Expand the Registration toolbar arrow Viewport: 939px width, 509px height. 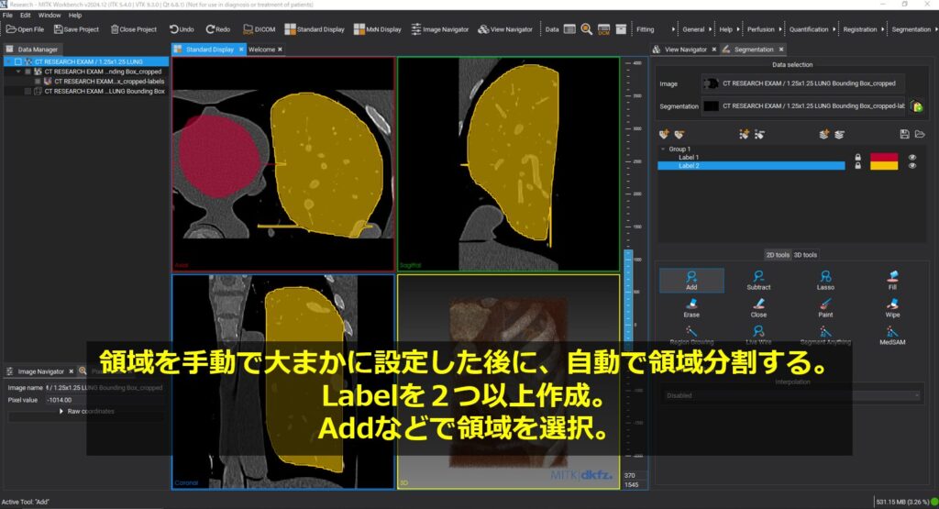click(x=882, y=28)
